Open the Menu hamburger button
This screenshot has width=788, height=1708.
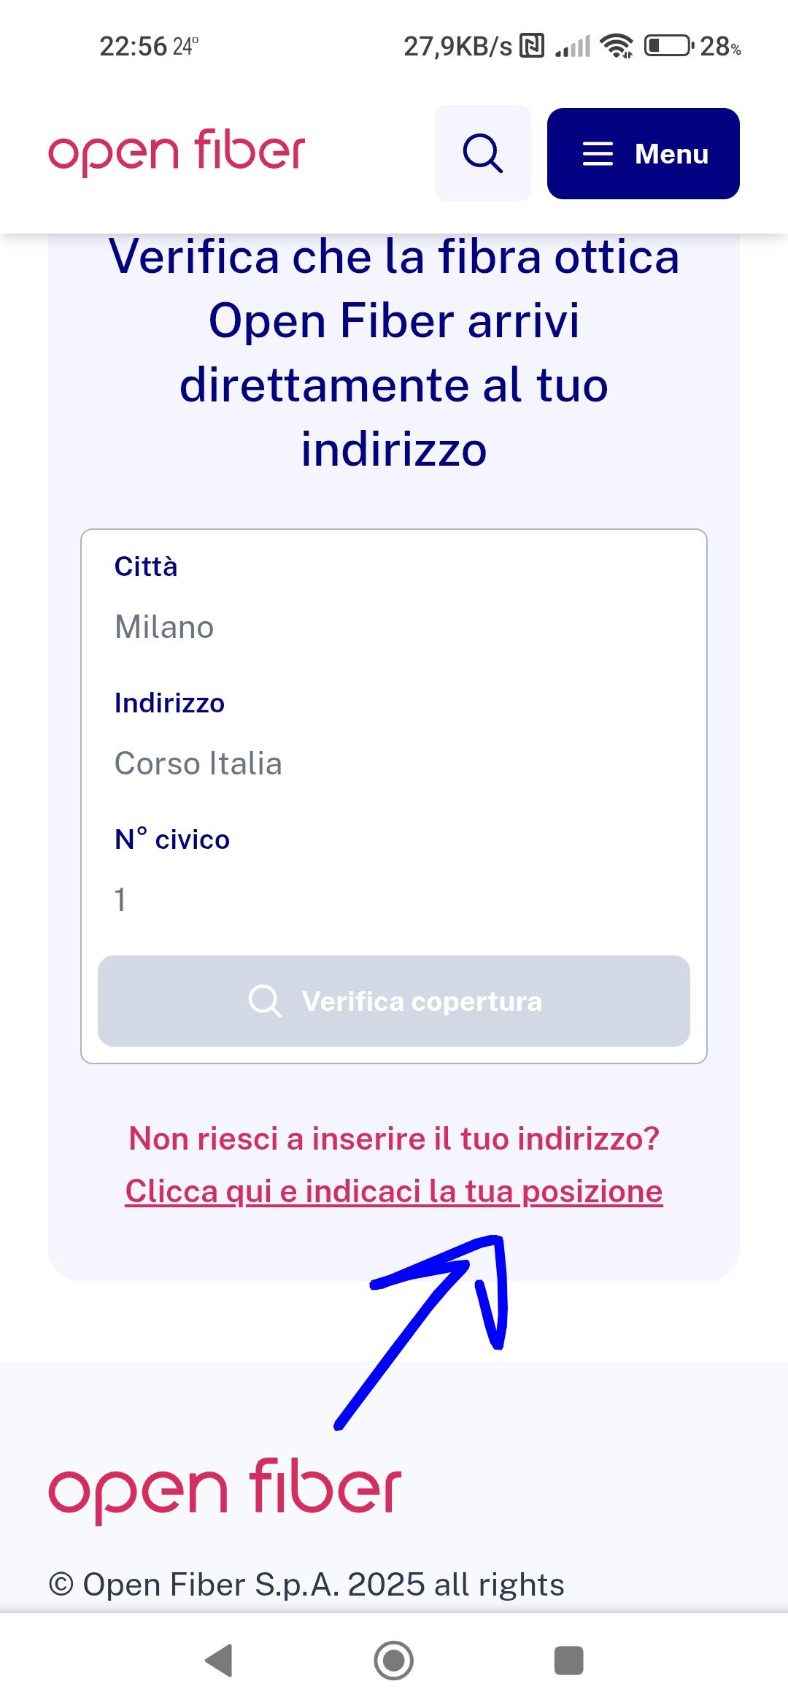(x=643, y=153)
